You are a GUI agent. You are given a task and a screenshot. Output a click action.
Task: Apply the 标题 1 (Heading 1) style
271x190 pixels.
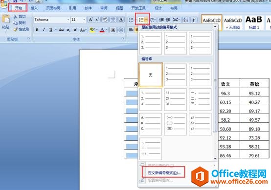[254, 23]
